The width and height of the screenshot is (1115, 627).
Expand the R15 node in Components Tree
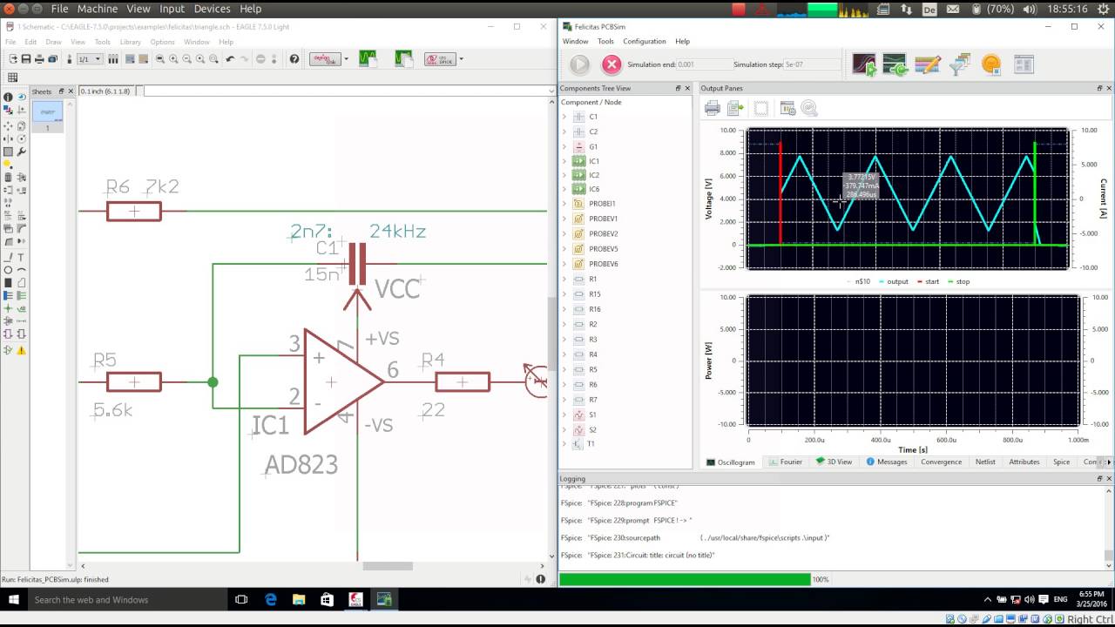(x=564, y=294)
